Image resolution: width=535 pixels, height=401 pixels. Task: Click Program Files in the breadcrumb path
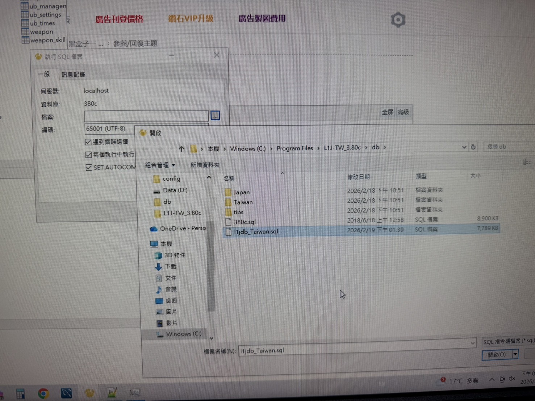tap(295, 148)
